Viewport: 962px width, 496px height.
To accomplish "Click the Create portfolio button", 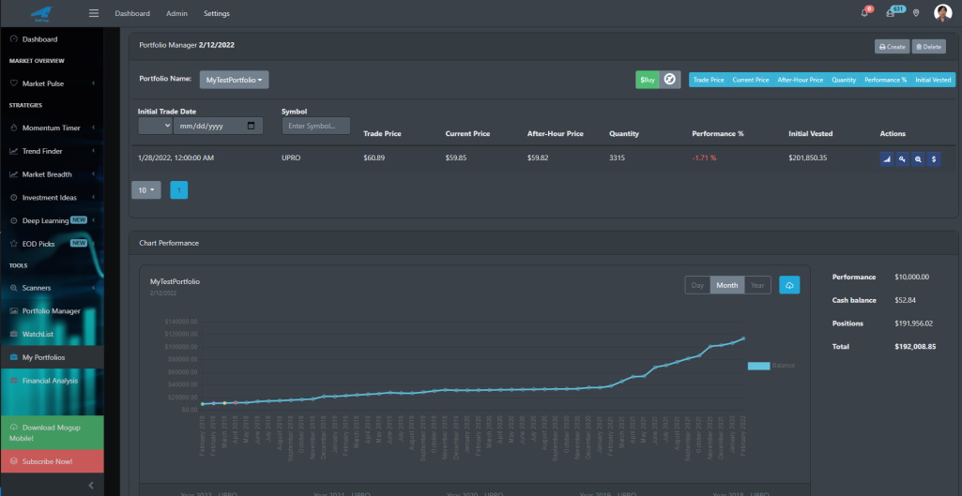I will (x=892, y=47).
